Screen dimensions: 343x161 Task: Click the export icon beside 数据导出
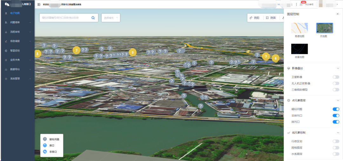6,69
